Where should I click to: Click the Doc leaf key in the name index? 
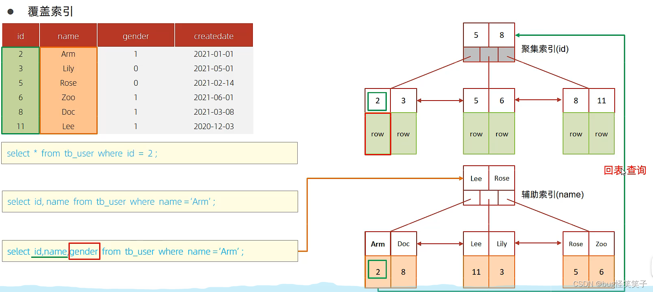click(403, 244)
